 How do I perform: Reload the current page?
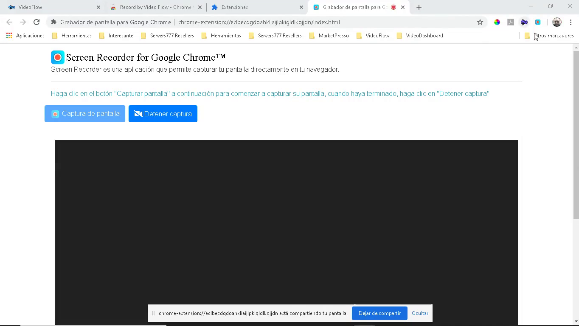[37, 22]
